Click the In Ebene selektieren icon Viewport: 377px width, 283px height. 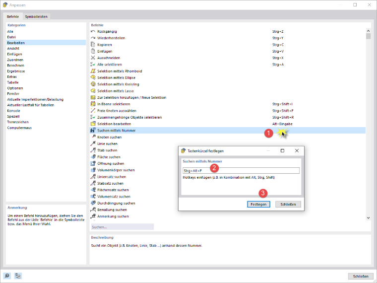click(93, 104)
